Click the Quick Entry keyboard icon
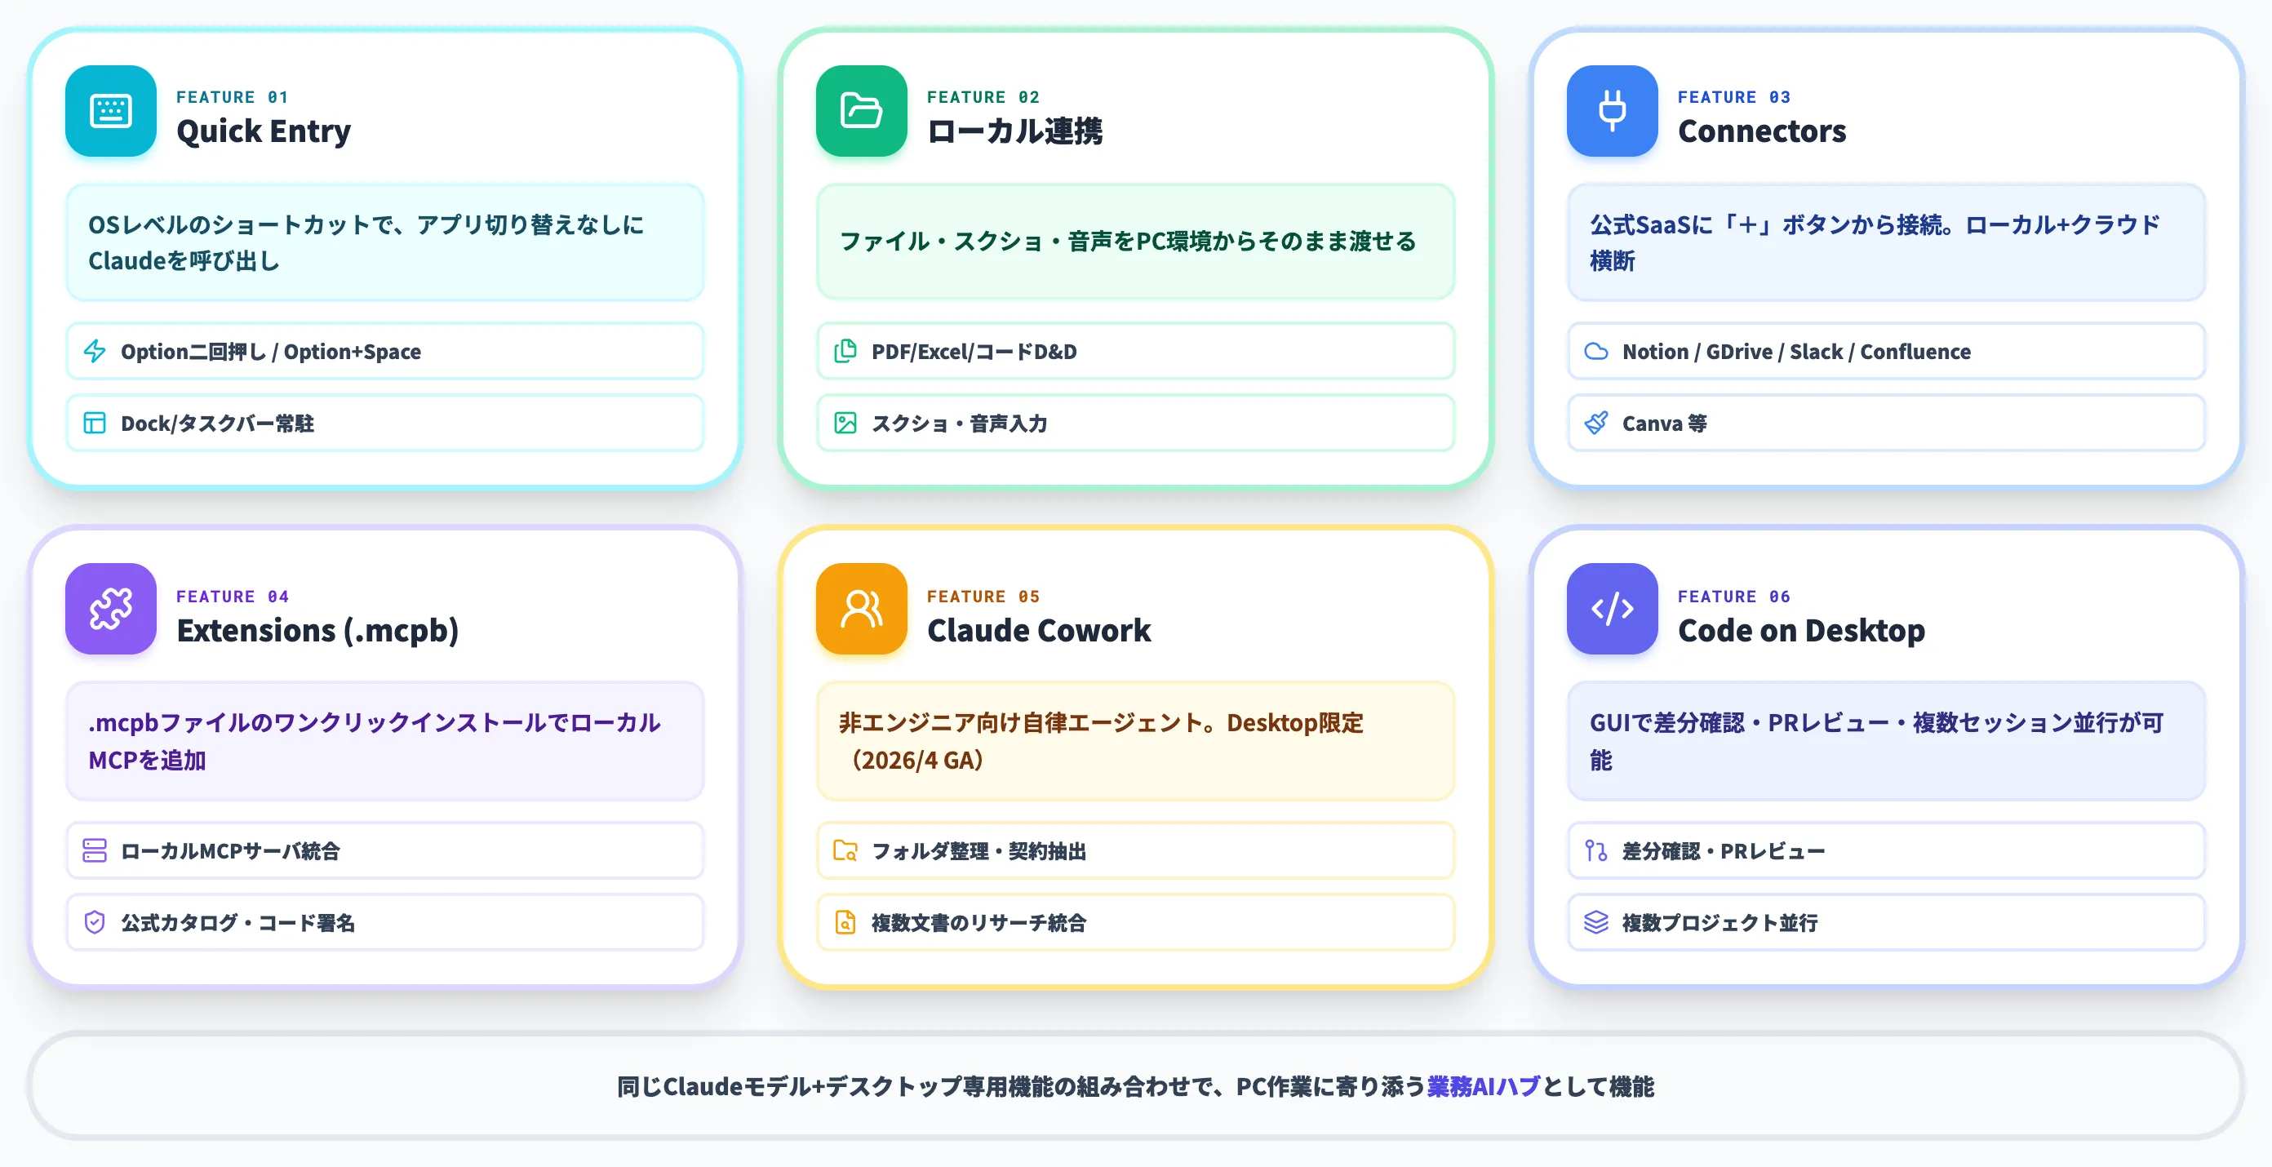The height and width of the screenshot is (1167, 2272). point(111,111)
